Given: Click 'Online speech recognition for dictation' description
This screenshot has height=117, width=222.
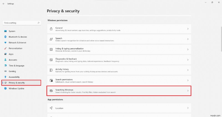Looking at the screenshot, I should click(85, 41).
